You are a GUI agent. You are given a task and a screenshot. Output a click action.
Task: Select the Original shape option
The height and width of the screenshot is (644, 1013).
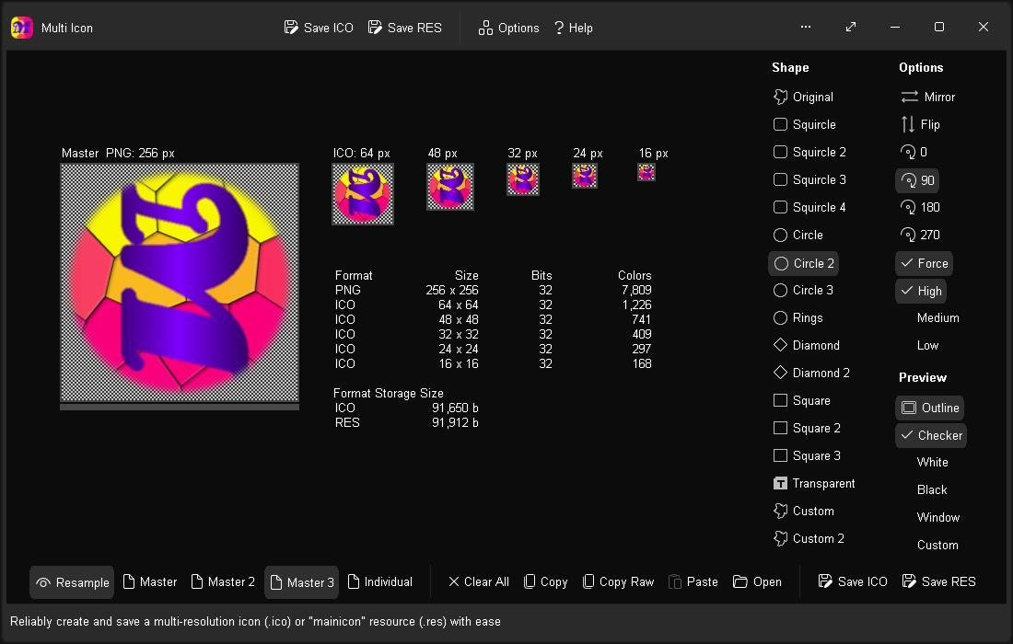click(803, 97)
